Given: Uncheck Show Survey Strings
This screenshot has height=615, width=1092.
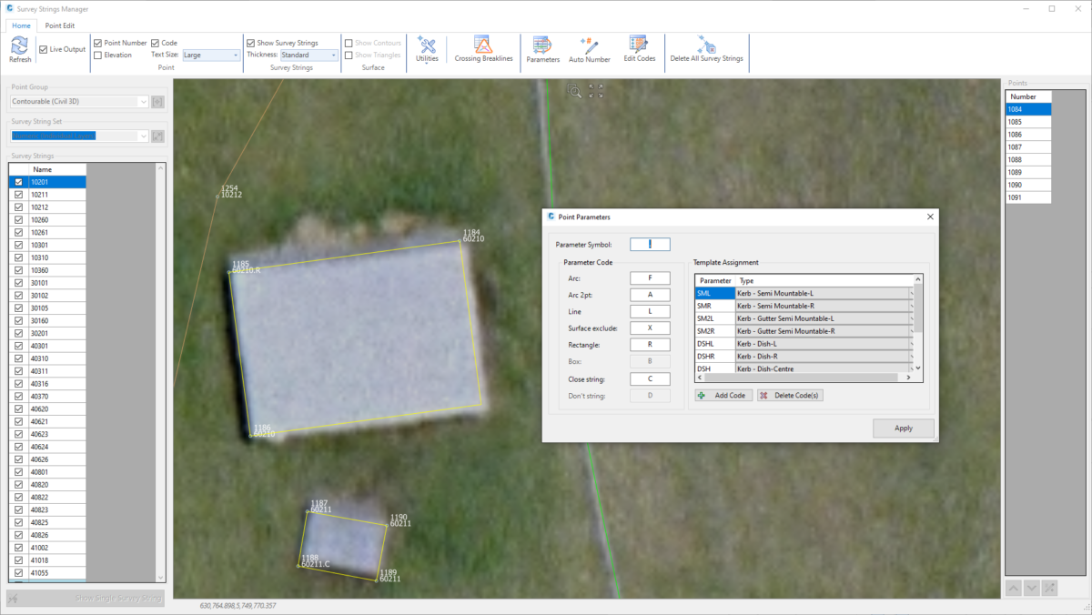Looking at the screenshot, I should pos(251,42).
